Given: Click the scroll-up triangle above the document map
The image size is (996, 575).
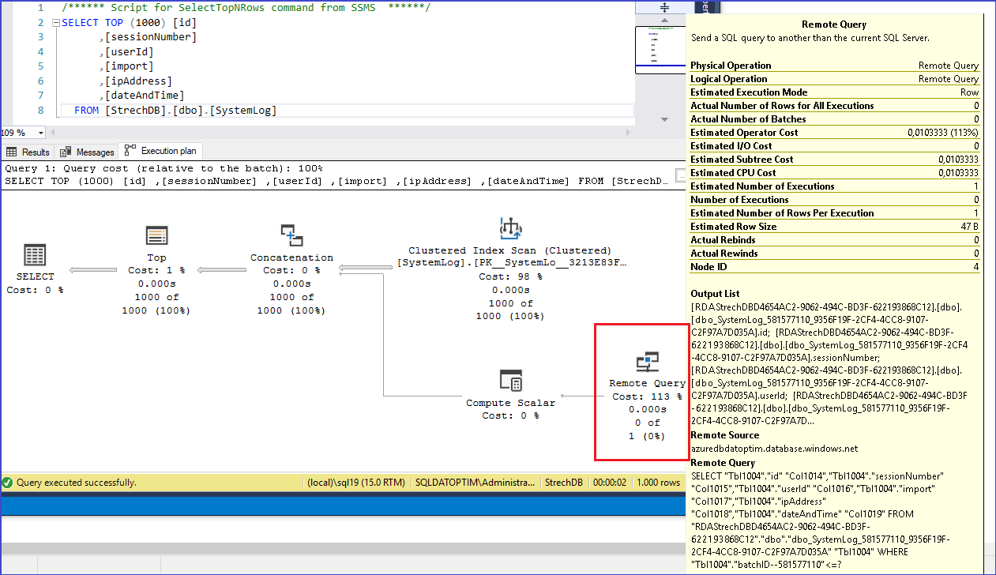Looking at the screenshot, I should tap(663, 21).
